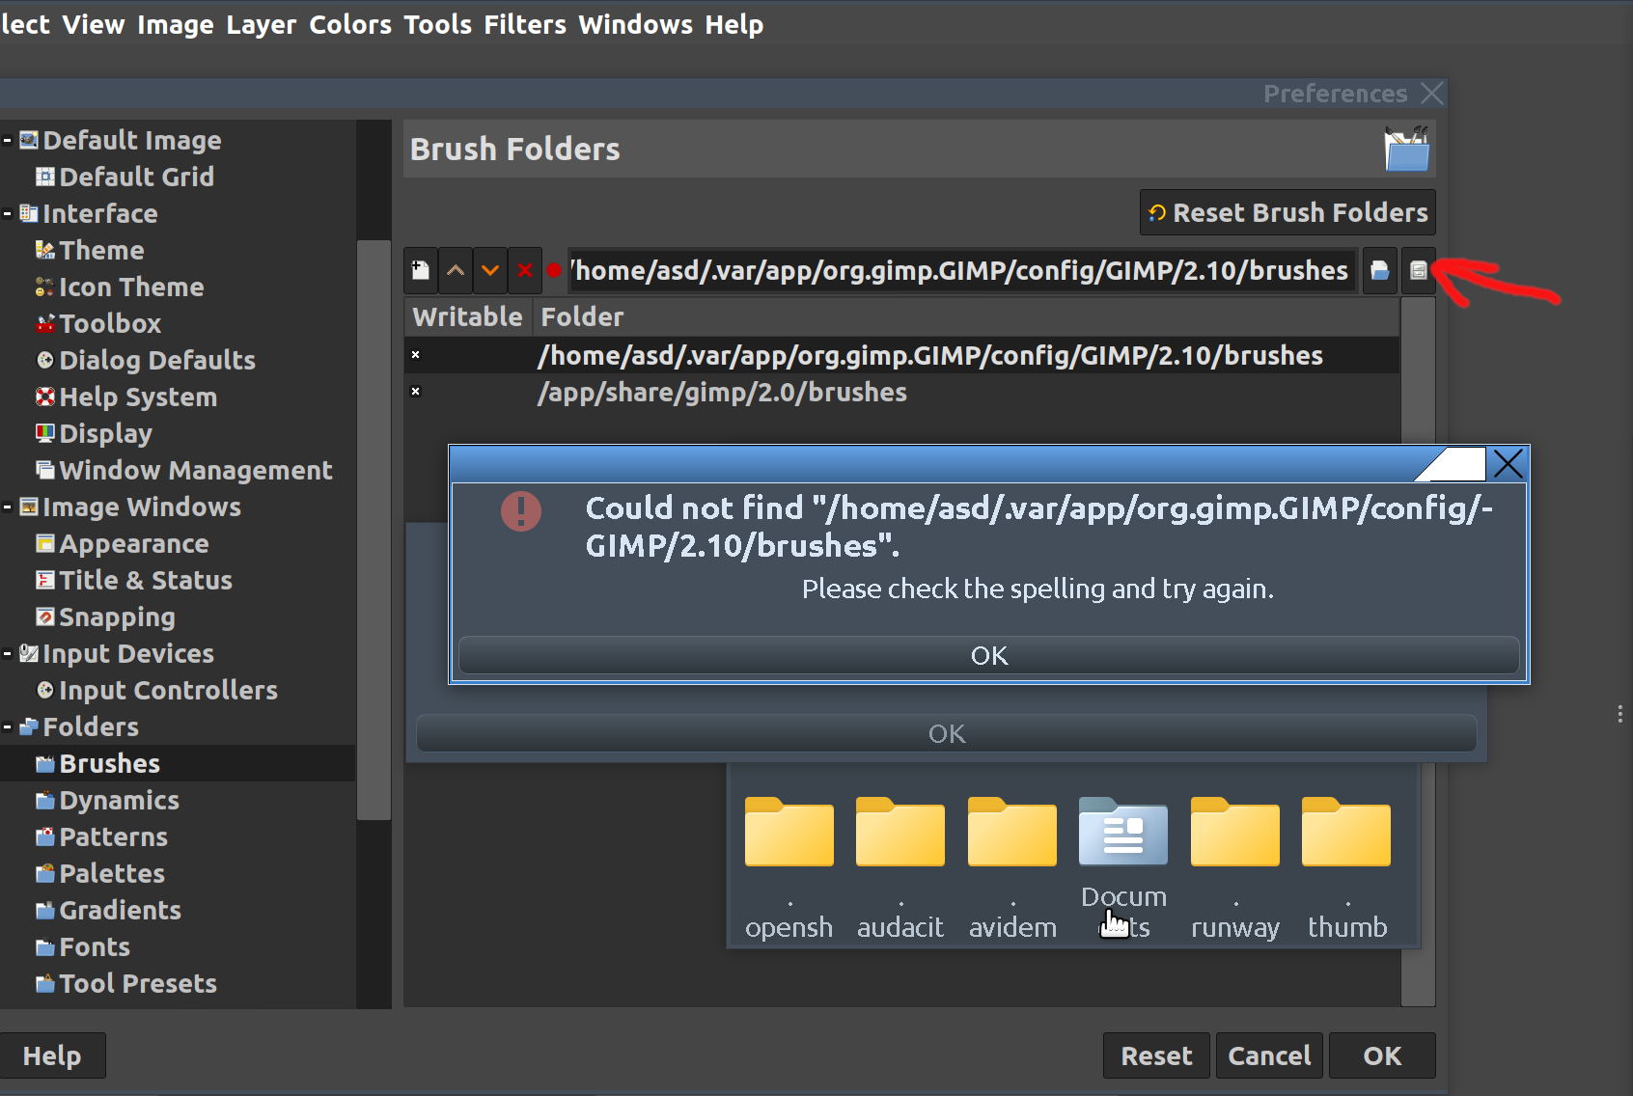Click Reset Brush Folders button

[1287, 212]
